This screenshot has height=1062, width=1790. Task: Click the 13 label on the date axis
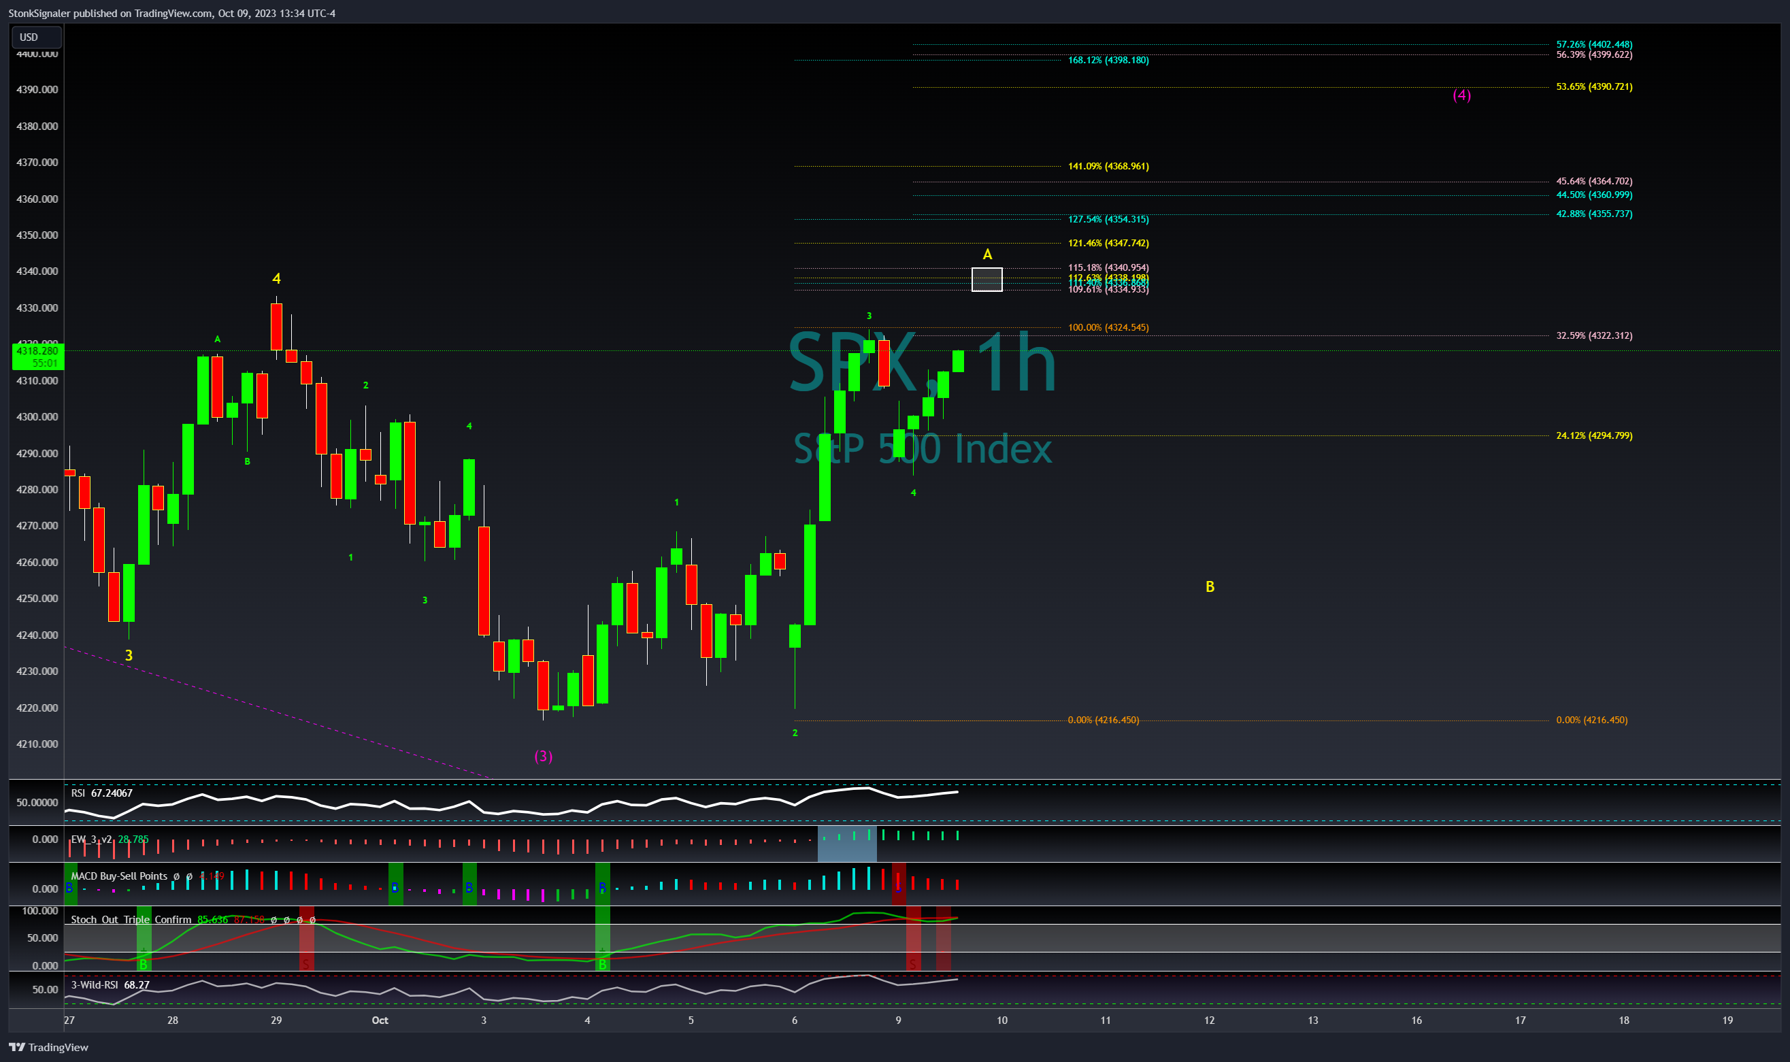(1313, 1020)
